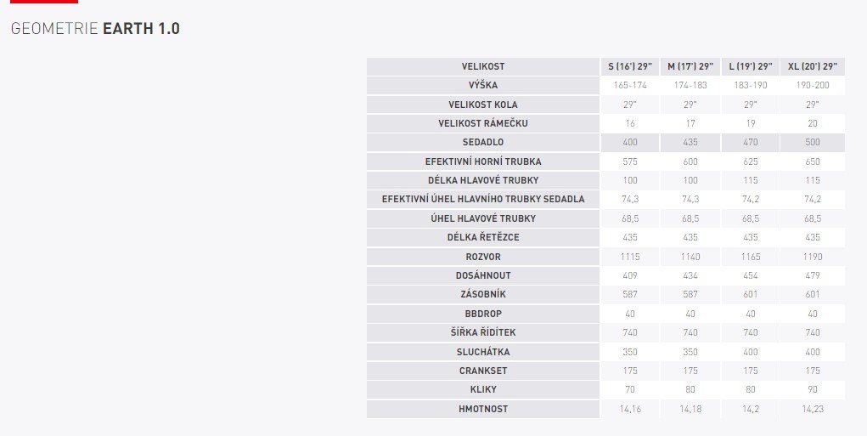Select the EFEKTIVNÍ HORNÍ TRUBKA row label
The height and width of the screenshot is (436, 867).
point(482,161)
